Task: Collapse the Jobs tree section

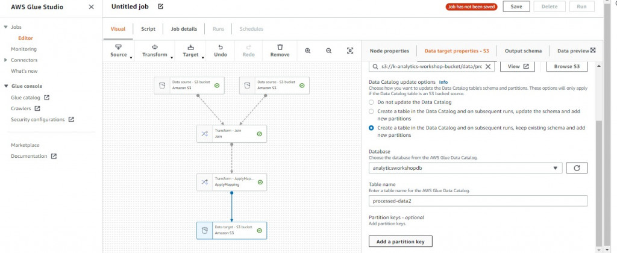Action: point(5,27)
